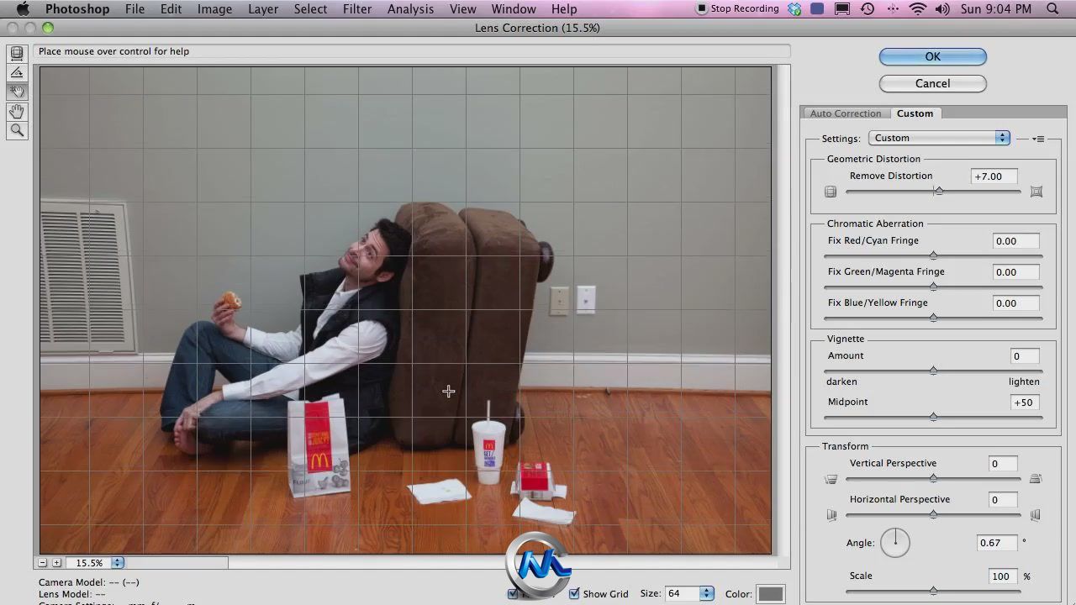The image size is (1076, 605).
Task: Open the View menu
Action: [463, 9]
